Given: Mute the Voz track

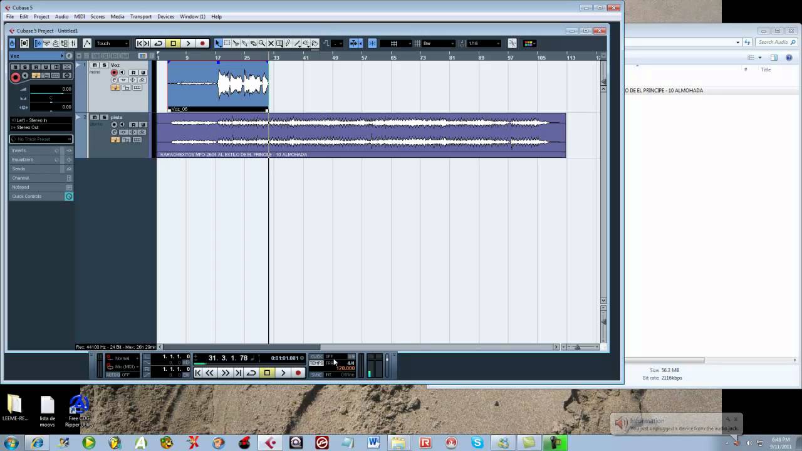Looking at the screenshot, I should 95,65.
